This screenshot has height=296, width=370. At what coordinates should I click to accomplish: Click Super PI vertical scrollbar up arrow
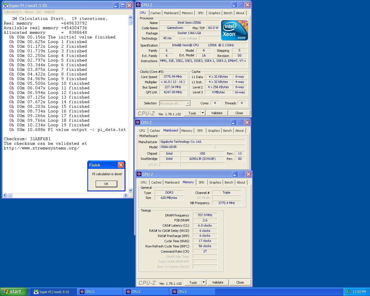coord(131,18)
